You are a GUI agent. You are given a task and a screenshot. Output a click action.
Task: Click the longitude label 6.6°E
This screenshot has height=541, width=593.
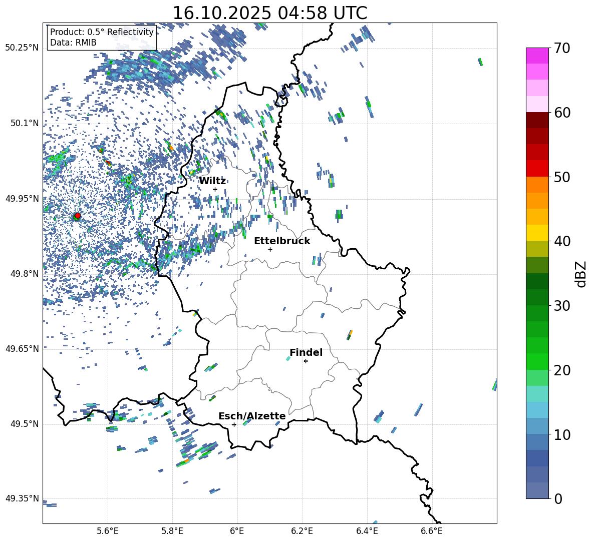click(x=432, y=531)
